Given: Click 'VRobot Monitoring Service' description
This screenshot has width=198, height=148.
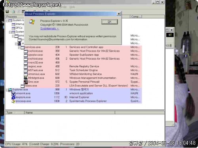Looking at the screenshot, I should (x=86, y=74).
